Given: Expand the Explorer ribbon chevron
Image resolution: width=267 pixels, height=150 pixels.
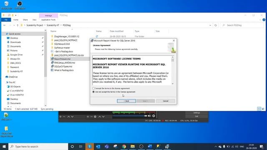Looking at the screenshot, I should click(x=260, y=20).
